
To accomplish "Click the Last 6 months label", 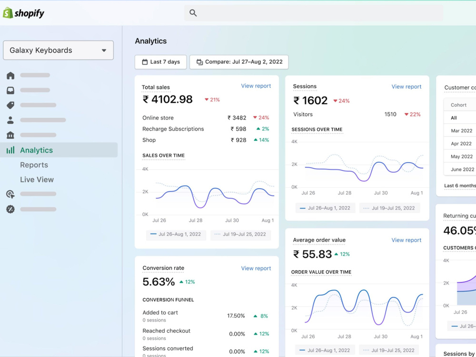I will (460, 186).
